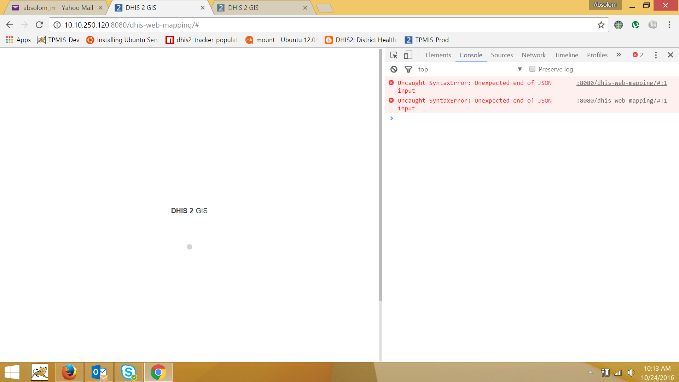679x382 pixels.
Task: Open the TPMIS-Prod bookmark
Action: pos(427,40)
